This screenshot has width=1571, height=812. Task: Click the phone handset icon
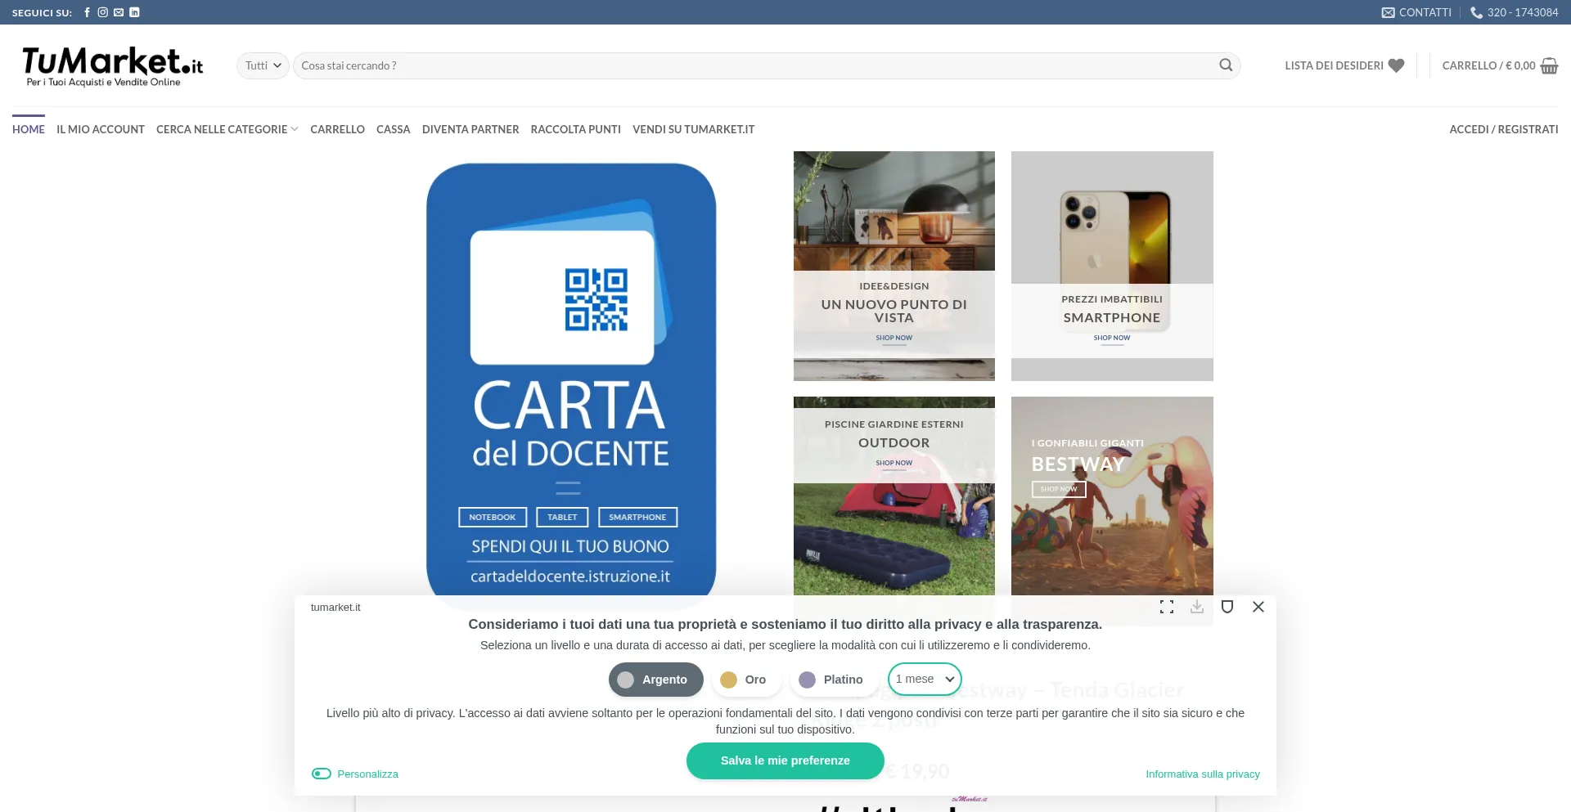pos(1477,12)
